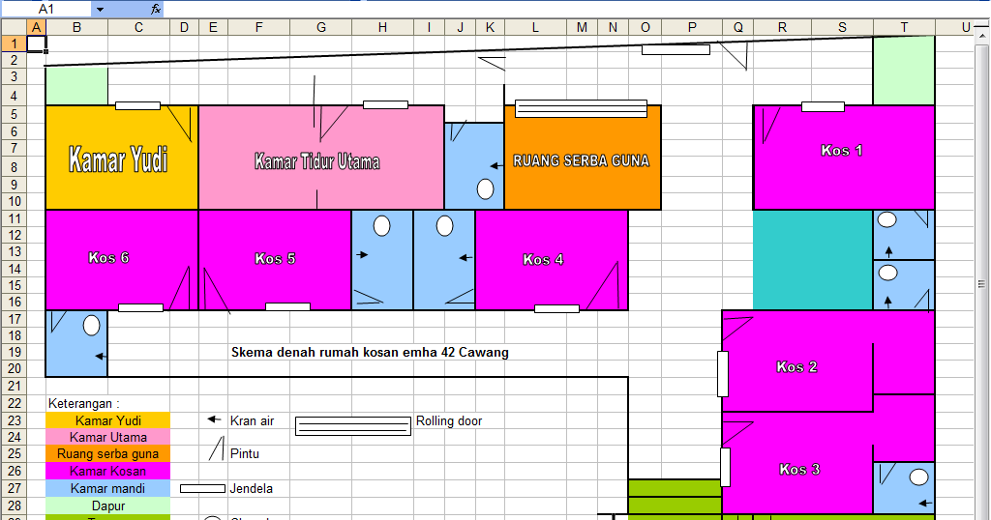This screenshot has width=991, height=520.
Task: Click the legend arrow beside Kran air
Action: coord(215,419)
